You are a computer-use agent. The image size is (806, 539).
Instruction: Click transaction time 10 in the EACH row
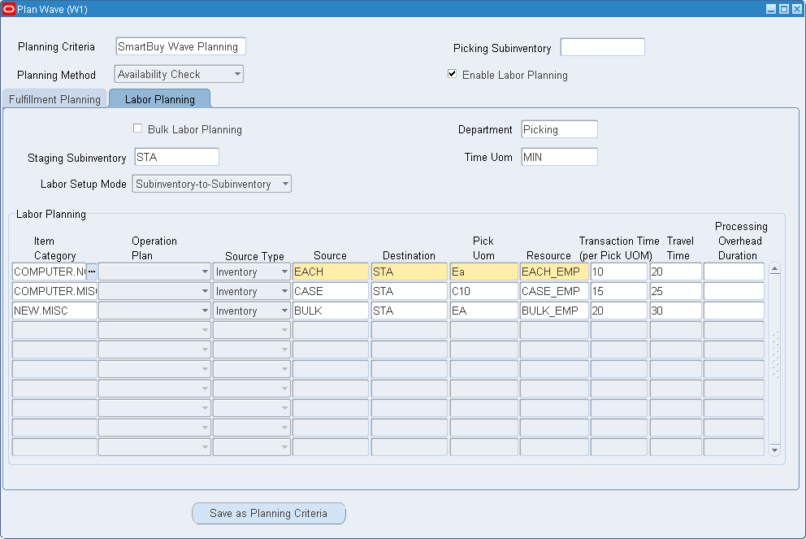click(619, 272)
